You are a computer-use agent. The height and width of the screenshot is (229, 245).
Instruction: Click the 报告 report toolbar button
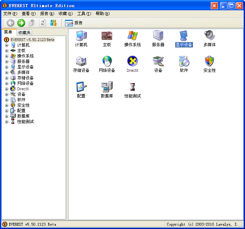[74, 23]
